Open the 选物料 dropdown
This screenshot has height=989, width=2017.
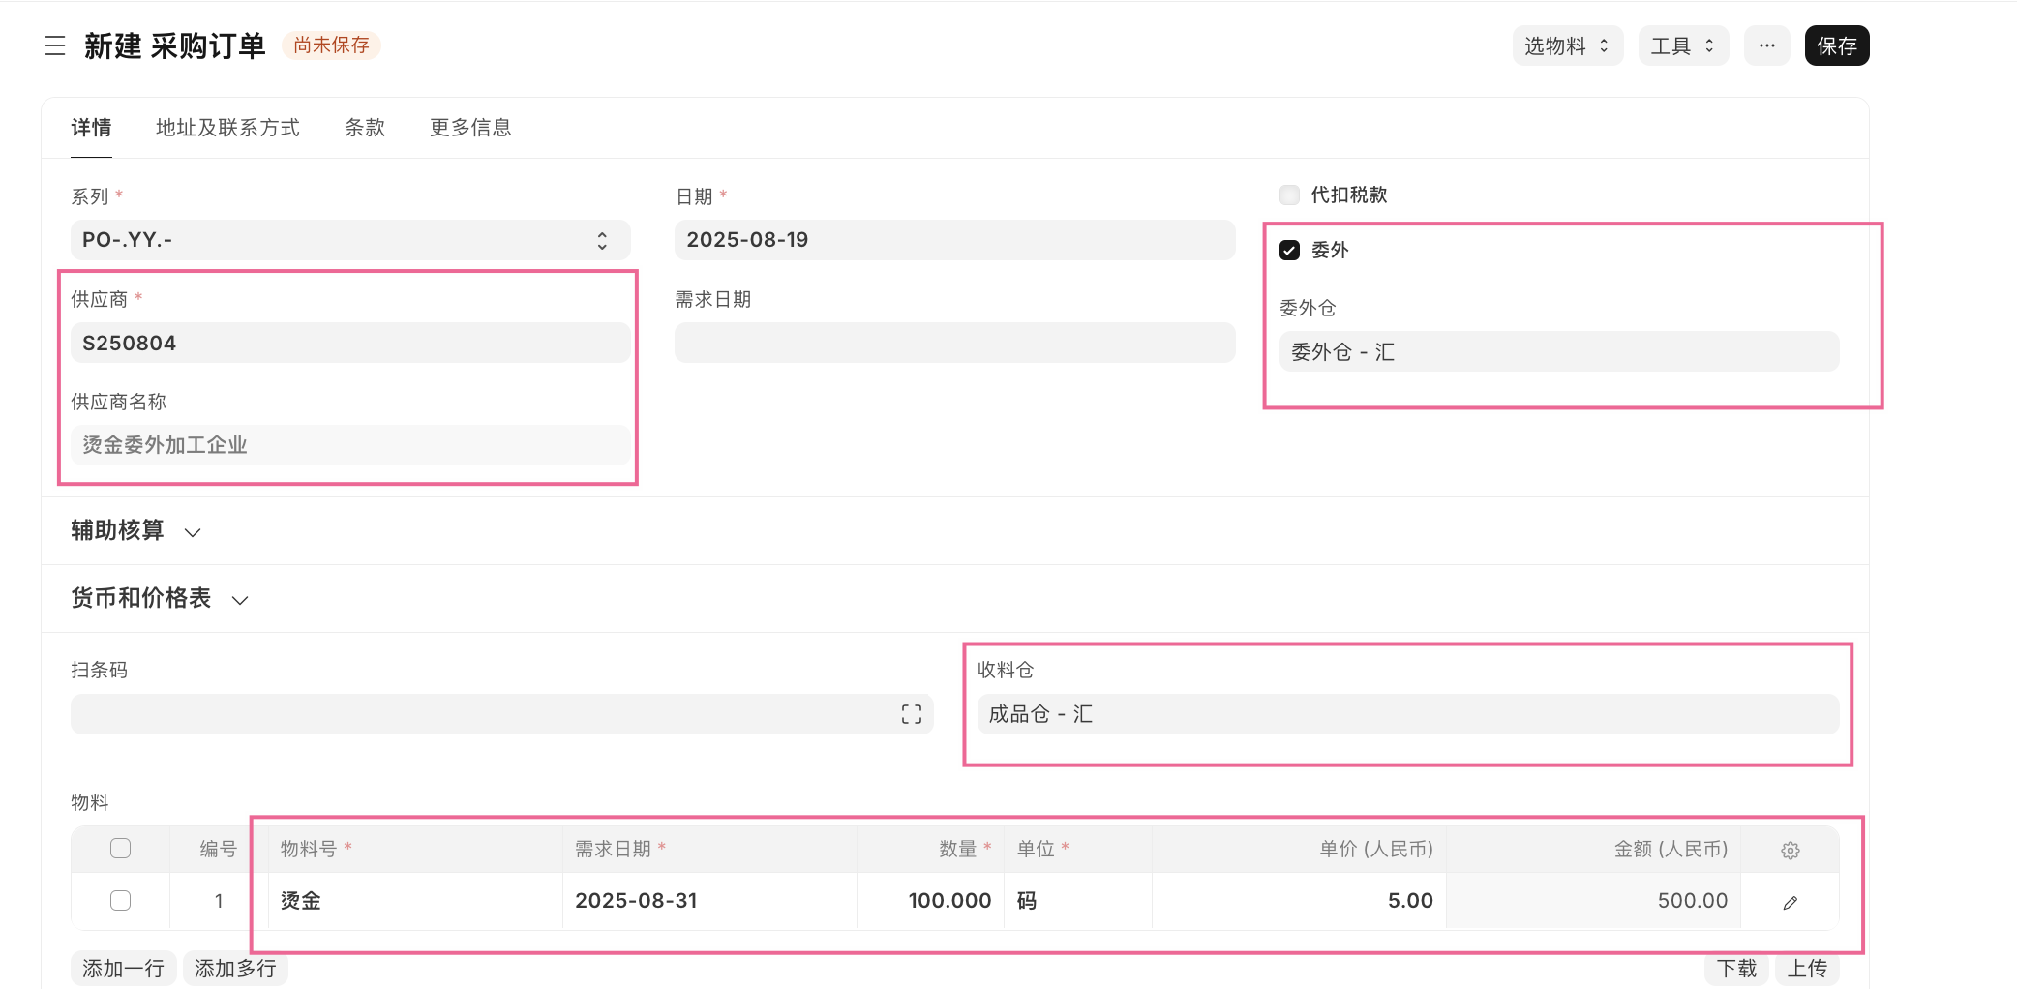1566,45
